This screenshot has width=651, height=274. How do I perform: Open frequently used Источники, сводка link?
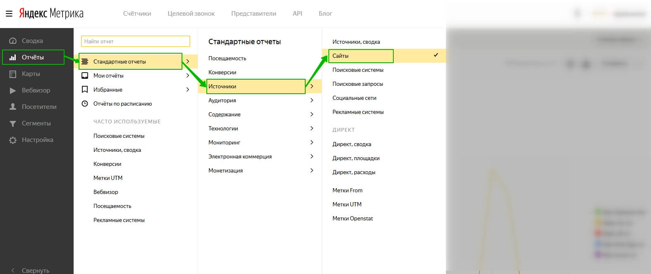pos(117,150)
